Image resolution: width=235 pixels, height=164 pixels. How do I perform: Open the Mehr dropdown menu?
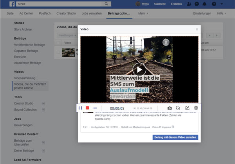(143, 14)
